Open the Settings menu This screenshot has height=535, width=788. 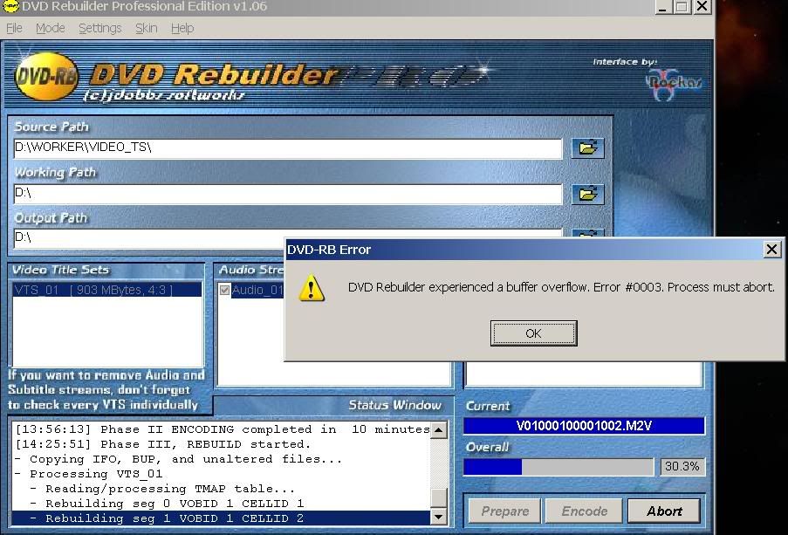pyautogui.click(x=100, y=28)
